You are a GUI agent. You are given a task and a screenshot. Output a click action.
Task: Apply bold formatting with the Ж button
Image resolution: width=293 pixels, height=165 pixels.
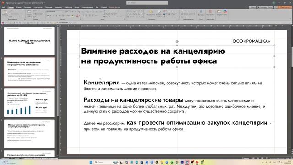48,16
